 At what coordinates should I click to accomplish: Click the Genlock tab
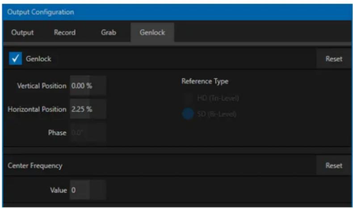point(152,33)
